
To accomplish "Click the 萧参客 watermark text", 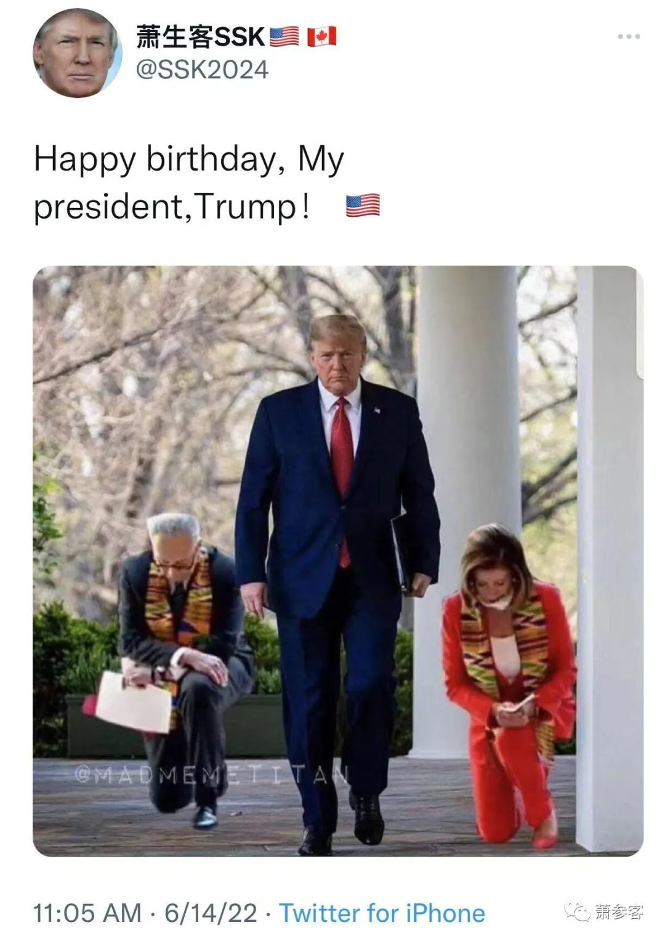I will (619, 911).
